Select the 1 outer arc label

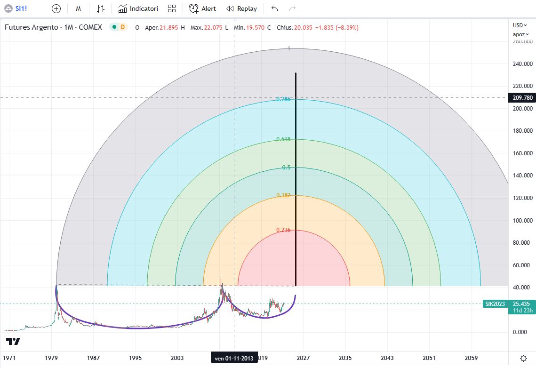(x=289, y=48)
